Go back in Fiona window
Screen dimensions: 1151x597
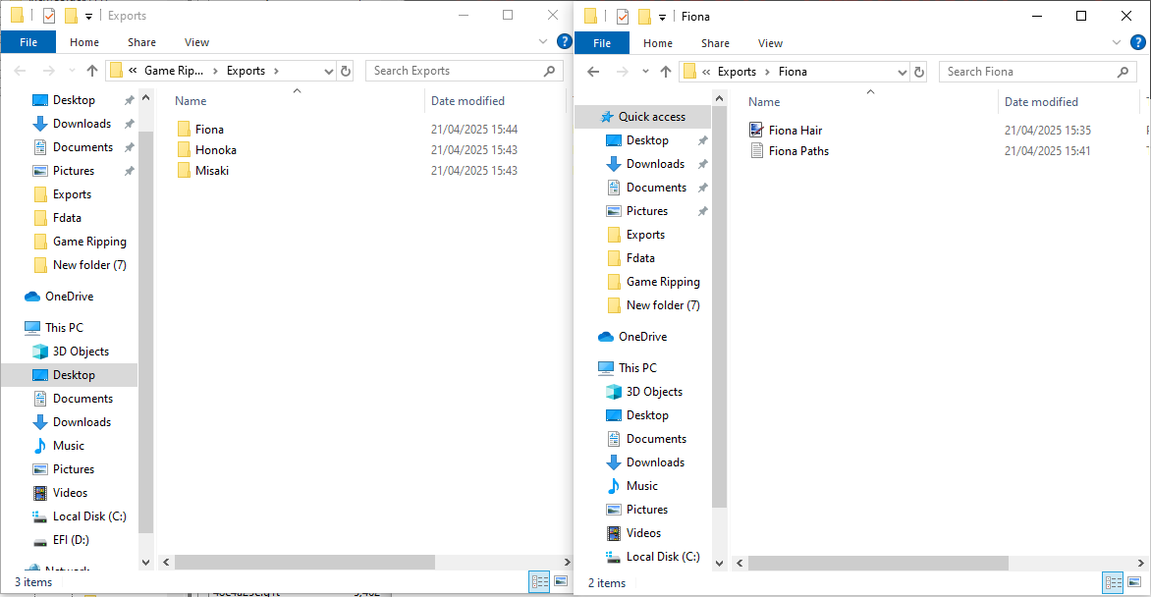click(593, 72)
